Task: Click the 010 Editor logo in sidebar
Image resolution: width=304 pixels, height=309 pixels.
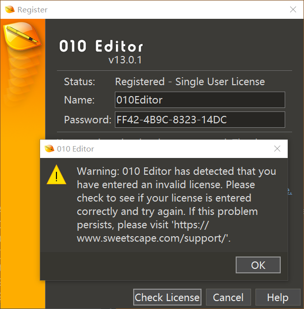Action: (22, 36)
